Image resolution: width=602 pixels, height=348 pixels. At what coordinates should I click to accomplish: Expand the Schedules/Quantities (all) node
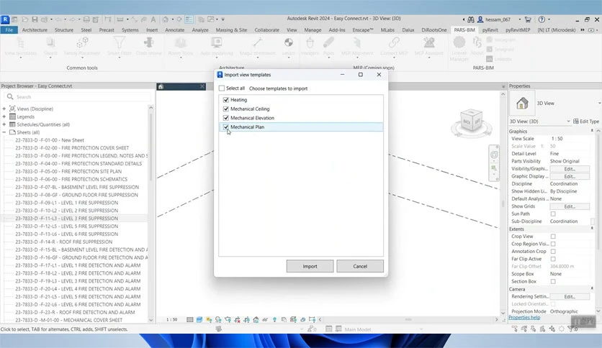(4, 124)
